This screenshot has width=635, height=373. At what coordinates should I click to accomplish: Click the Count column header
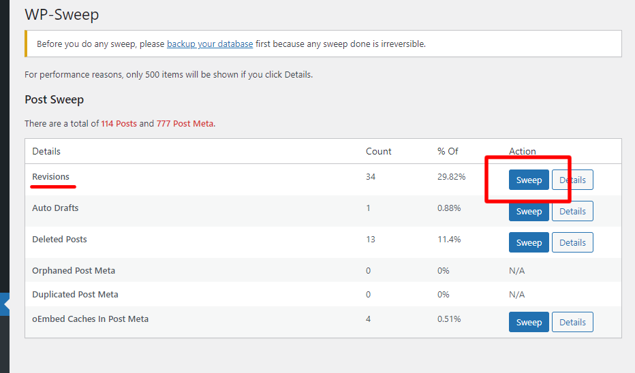coord(379,151)
